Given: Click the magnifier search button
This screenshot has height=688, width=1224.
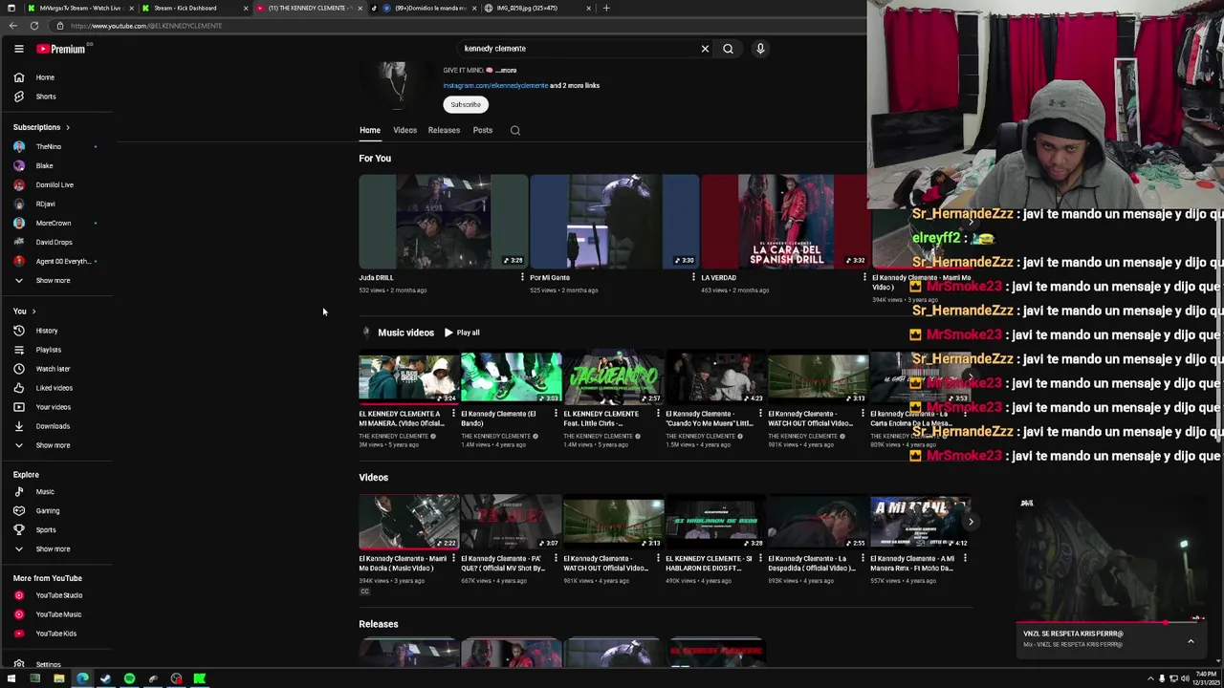Looking at the screenshot, I should point(728,49).
